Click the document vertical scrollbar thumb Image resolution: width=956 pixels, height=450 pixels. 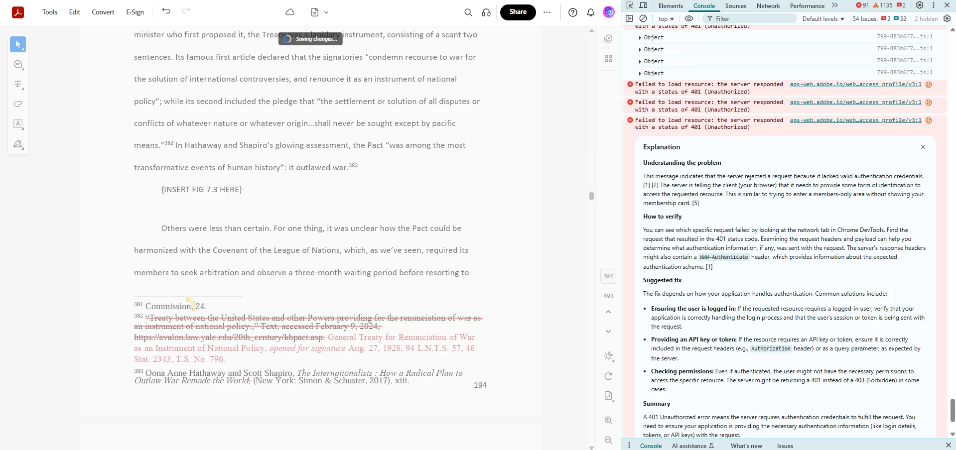(x=591, y=196)
